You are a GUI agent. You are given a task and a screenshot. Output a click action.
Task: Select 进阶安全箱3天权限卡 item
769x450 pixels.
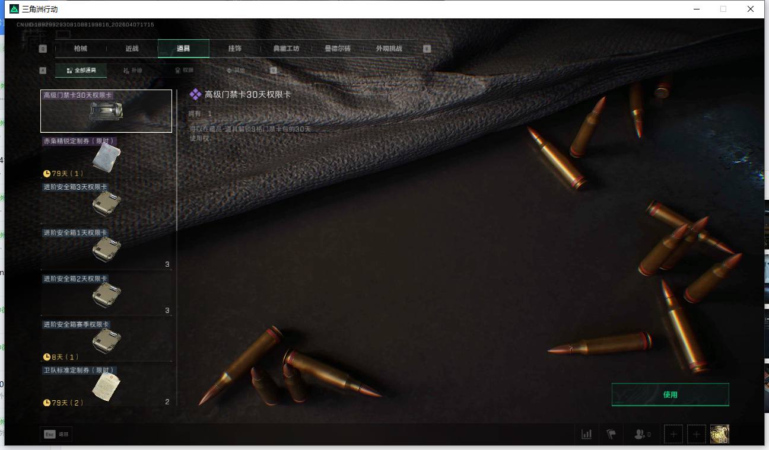106,203
